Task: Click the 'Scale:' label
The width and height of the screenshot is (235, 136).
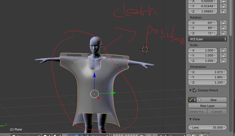Action: (194, 45)
